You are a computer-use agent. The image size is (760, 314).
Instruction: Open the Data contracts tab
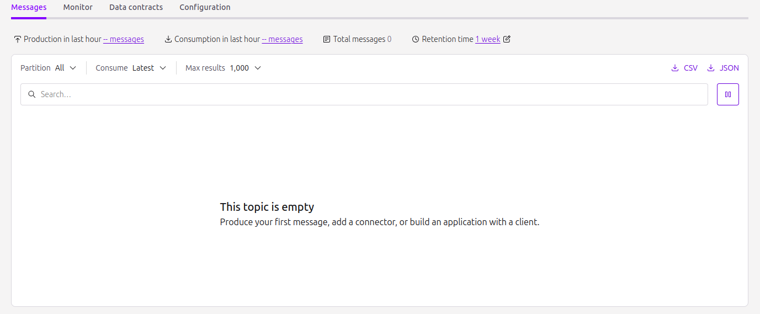coord(136,7)
